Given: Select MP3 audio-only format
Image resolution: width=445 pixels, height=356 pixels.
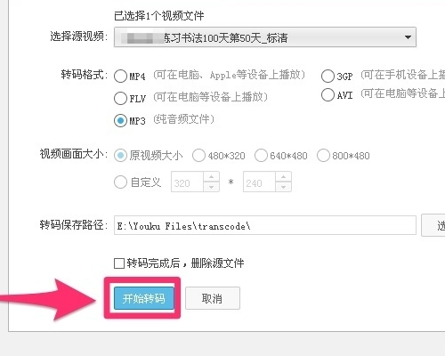Looking at the screenshot, I should (x=120, y=120).
